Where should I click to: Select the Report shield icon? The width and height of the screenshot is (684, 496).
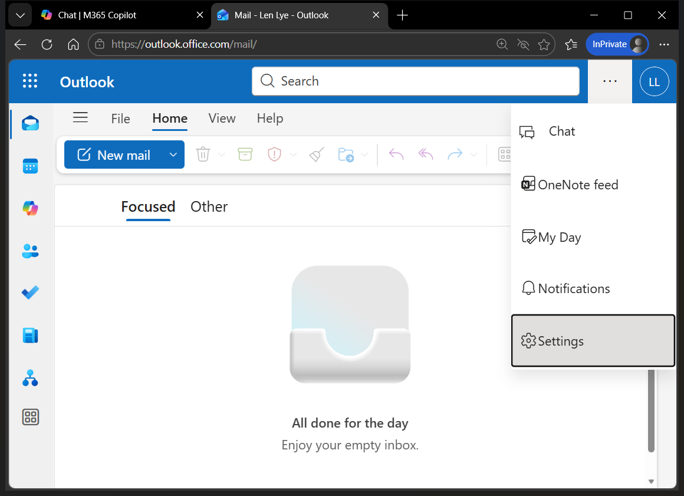tap(274, 154)
